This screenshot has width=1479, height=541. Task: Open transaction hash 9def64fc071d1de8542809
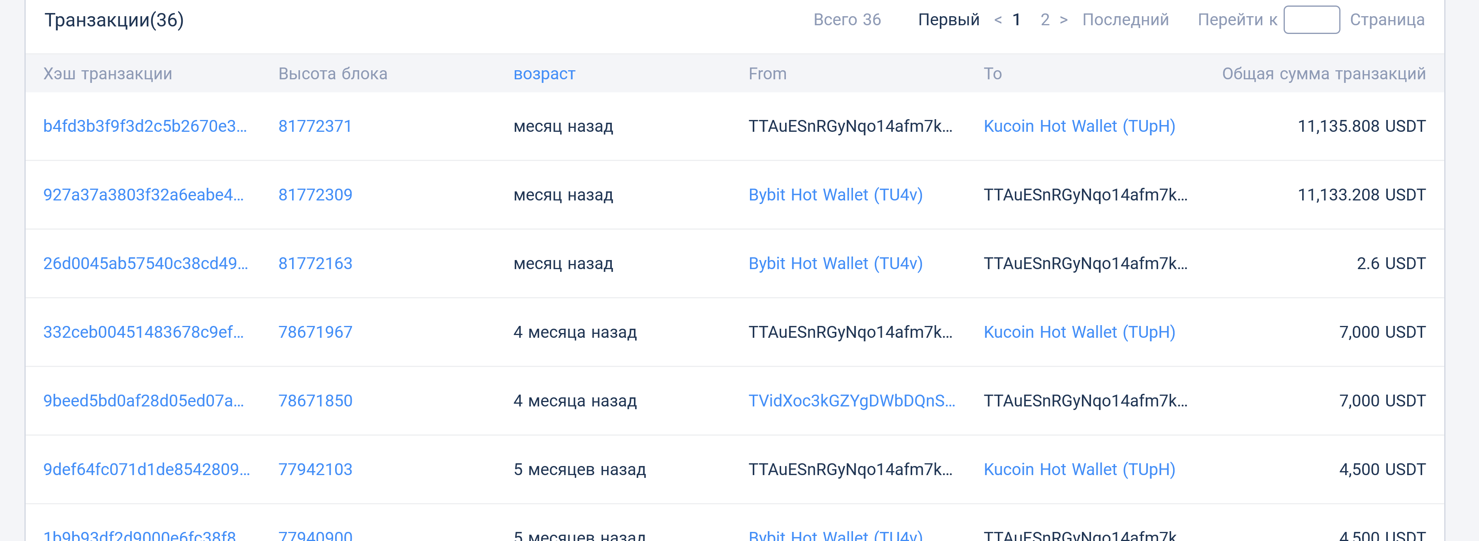146,469
